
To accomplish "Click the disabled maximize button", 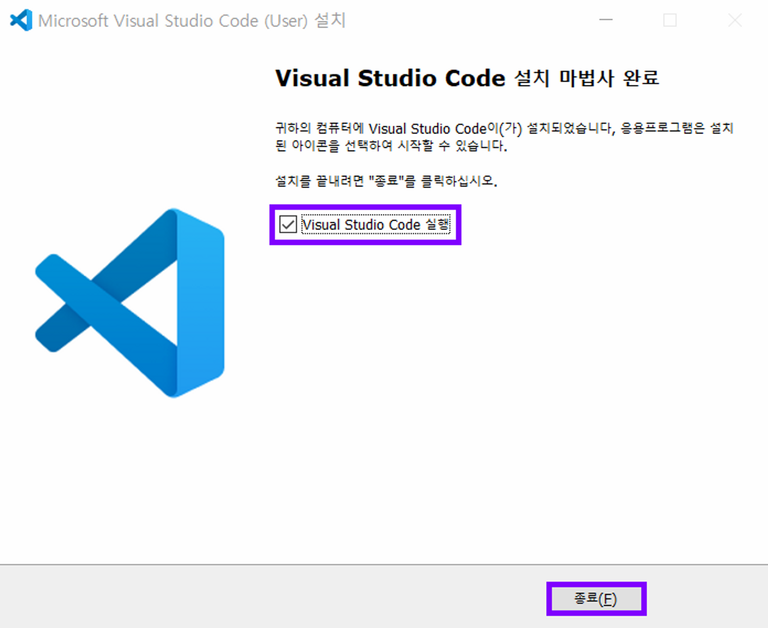I will coord(670,20).
